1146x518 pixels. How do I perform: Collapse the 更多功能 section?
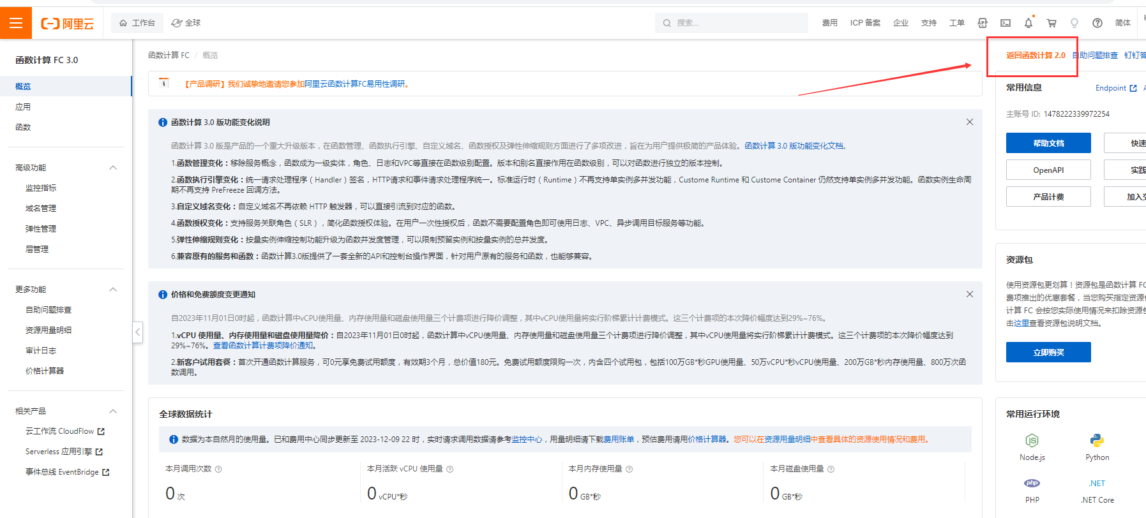click(x=113, y=289)
